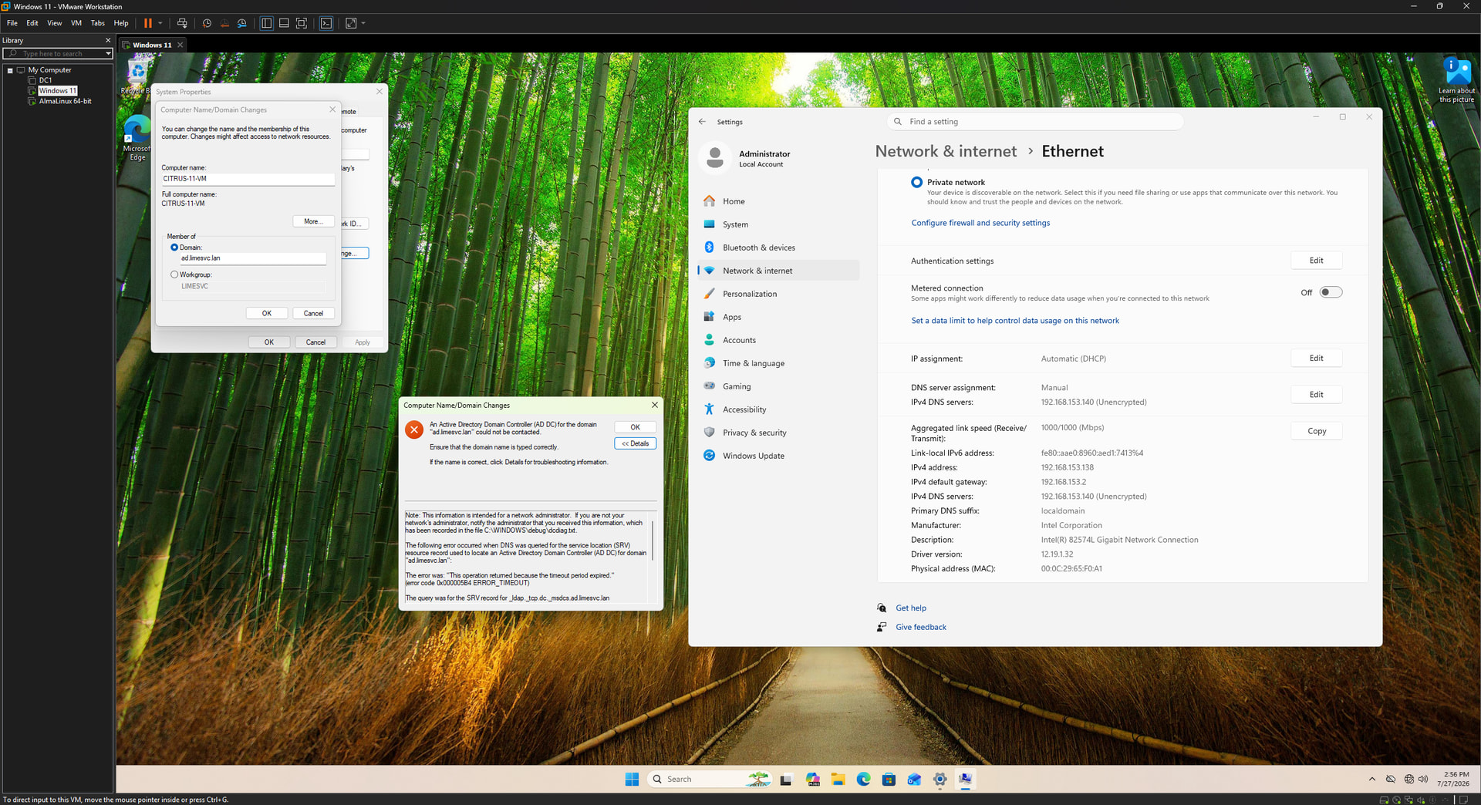Click the Get help link

point(911,608)
